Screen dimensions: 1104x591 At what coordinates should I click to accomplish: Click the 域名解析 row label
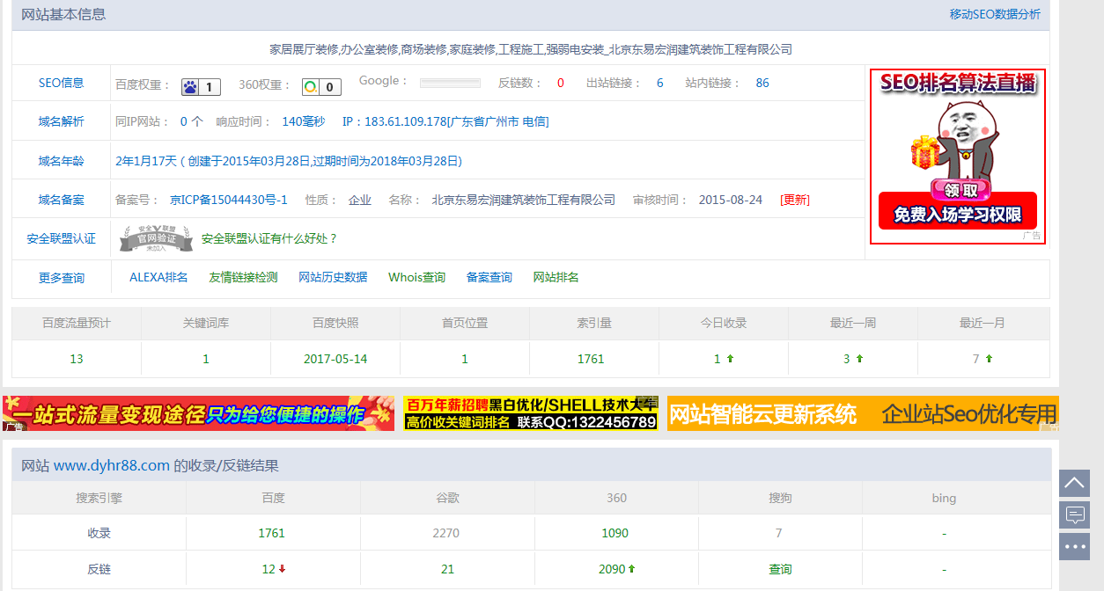tap(62, 121)
